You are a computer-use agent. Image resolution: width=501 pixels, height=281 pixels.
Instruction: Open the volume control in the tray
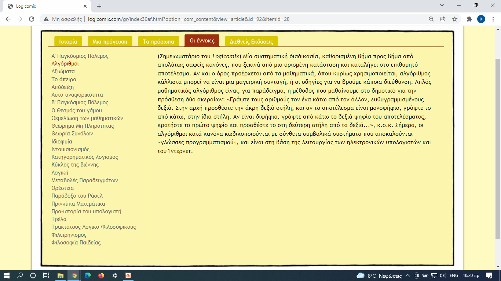pyautogui.click(x=443, y=276)
